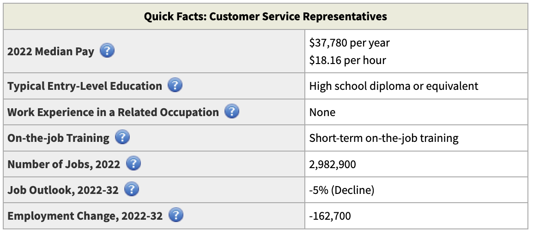Image resolution: width=533 pixels, height=234 pixels.
Task: Click the Job Outlook question mark icon
Action: 132,189
